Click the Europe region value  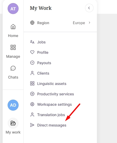[79, 23]
